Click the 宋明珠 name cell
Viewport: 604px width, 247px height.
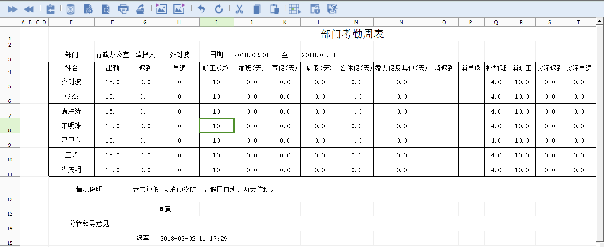click(x=71, y=126)
